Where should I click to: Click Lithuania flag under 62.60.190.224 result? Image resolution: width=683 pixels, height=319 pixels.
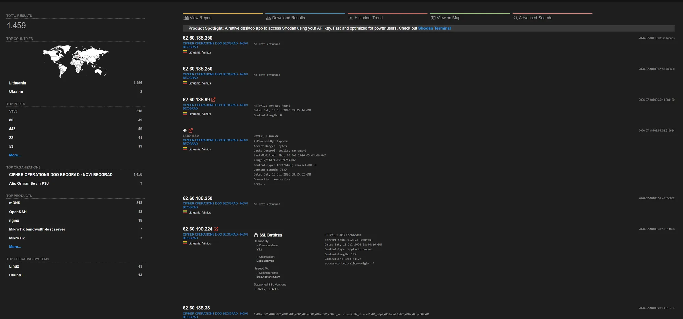[x=185, y=243]
